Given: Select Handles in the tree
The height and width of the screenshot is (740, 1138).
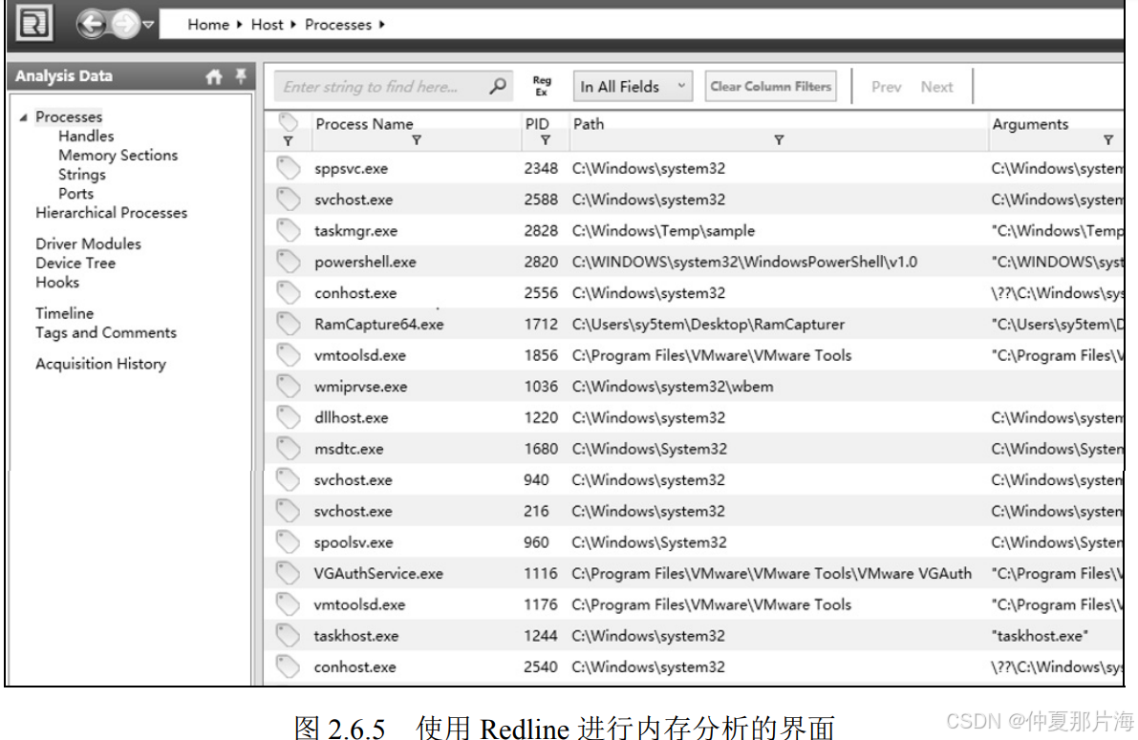Looking at the screenshot, I should (86, 137).
